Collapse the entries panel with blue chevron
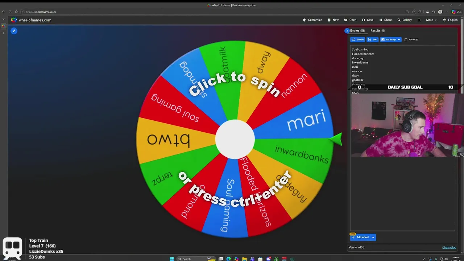This screenshot has height=261, width=464. coord(347,31)
